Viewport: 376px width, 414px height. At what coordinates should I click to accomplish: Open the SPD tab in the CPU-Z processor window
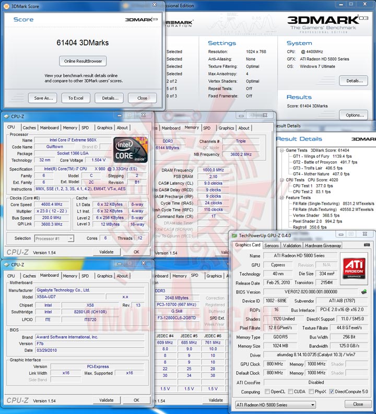(x=85, y=128)
